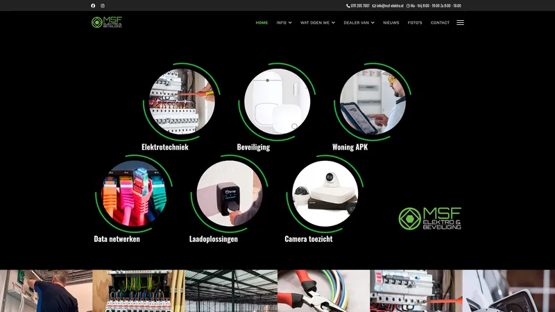Screen dimensions: 555x312
Task: Click the opening hours text
Action: [x=436, y=6]
